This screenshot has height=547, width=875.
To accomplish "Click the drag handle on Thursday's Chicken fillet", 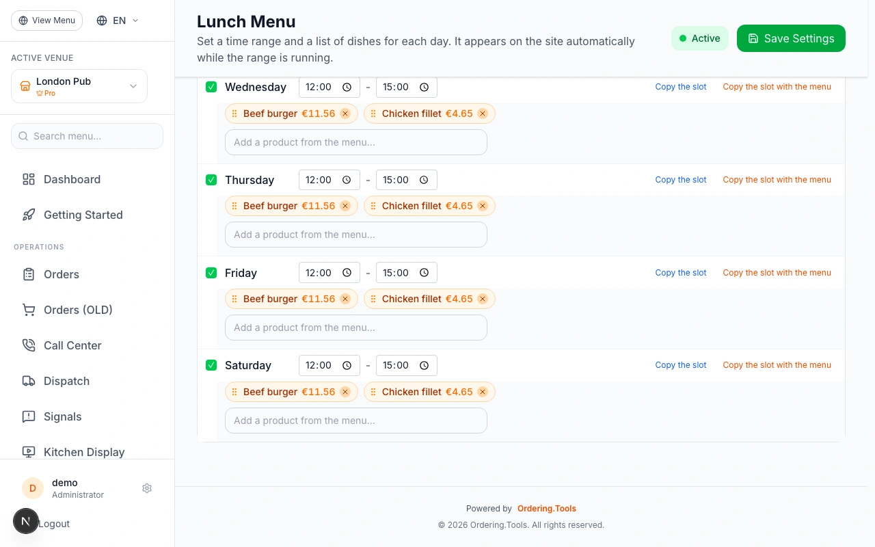I will tap(373, 206).
